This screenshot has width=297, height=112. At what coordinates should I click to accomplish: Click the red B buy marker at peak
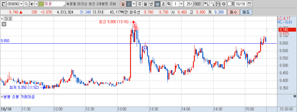tap(135, 25)
